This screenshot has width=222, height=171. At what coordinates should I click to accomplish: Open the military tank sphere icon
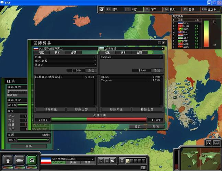point(20,159)
